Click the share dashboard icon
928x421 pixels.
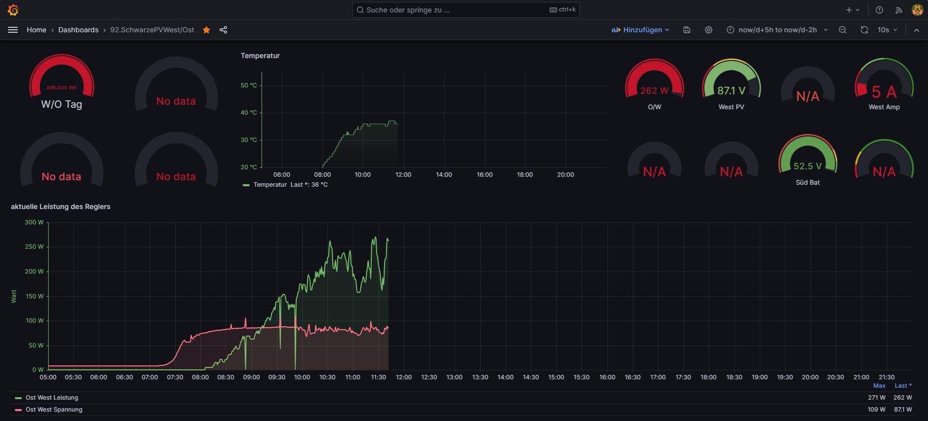(223, 30)
